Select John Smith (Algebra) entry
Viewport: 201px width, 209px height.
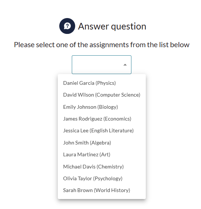click(x=102, y=143)
